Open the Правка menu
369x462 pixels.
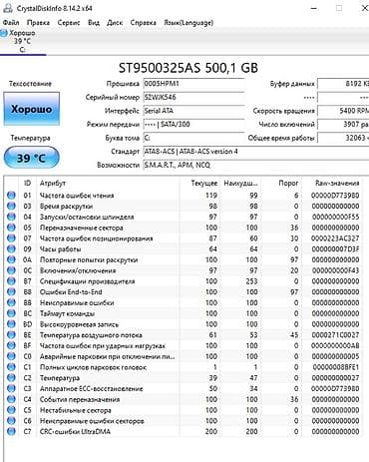[x=38, y=23]
